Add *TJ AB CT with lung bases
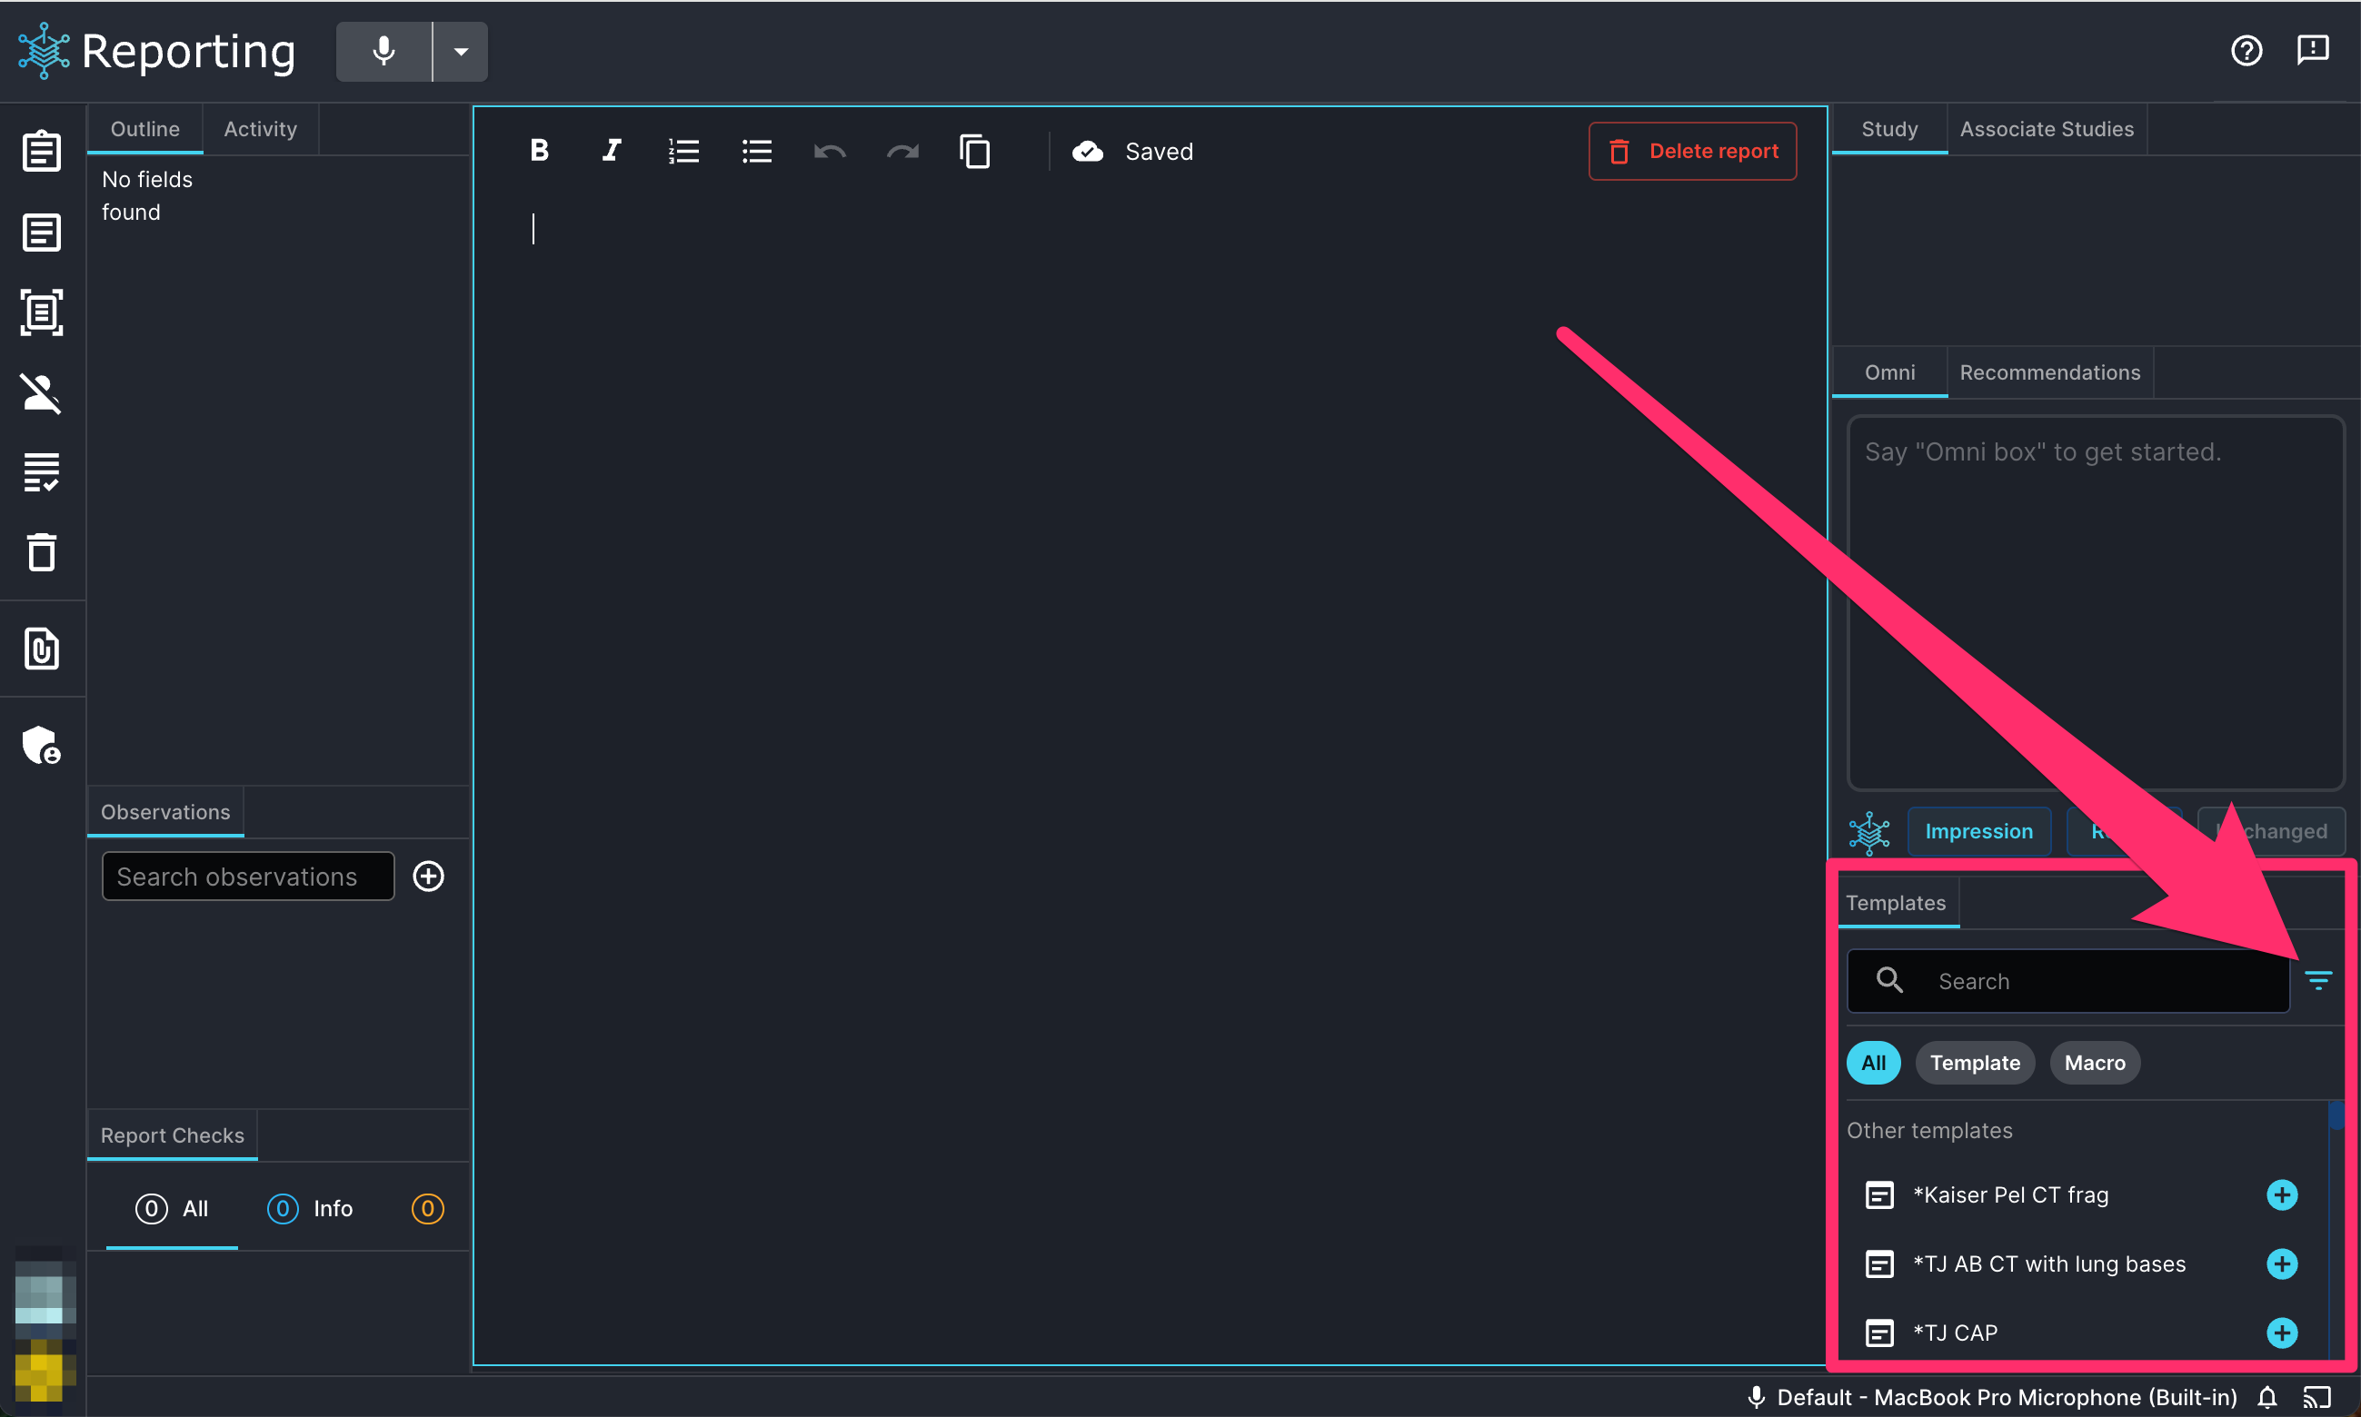 pyautogui.click(x=2282, y=1263)
